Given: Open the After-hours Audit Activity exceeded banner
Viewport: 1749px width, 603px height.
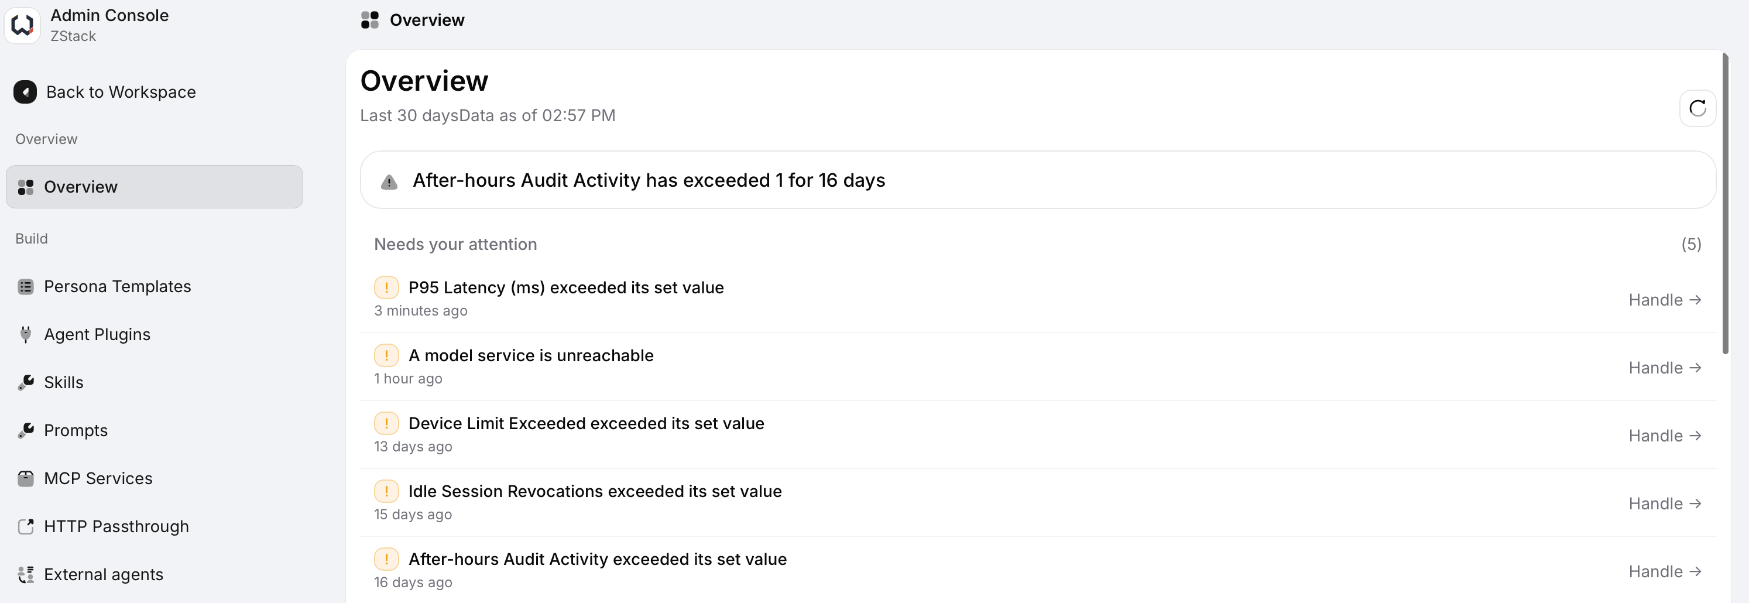Looking at the screenshot, I should click(1037, 180).
